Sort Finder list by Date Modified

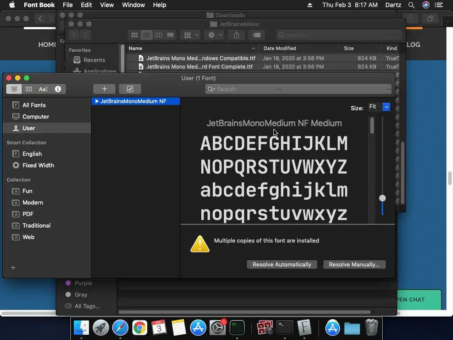point(299,48)
